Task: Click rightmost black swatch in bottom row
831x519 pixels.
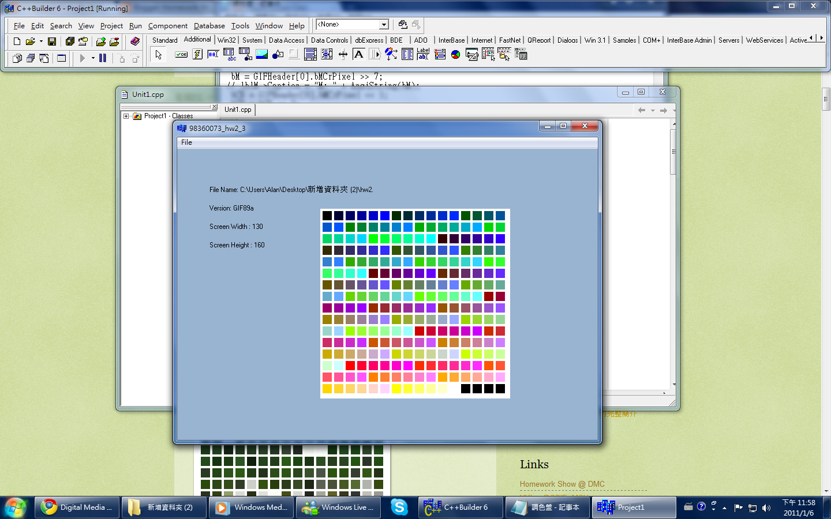Action: tap(500, 389)
